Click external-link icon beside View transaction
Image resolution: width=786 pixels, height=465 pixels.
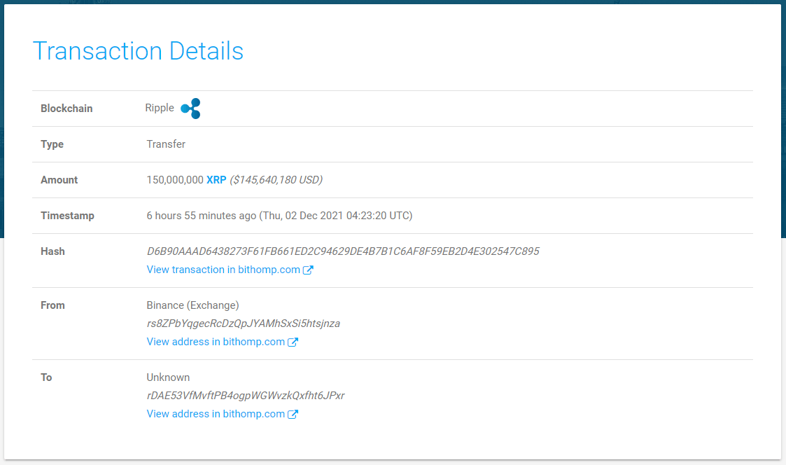(x=308, y=270)
